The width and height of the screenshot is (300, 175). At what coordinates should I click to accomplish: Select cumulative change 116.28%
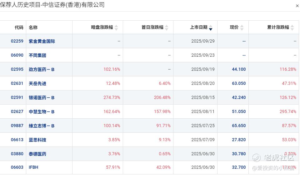pyautogui.click(x=288, y=69)
